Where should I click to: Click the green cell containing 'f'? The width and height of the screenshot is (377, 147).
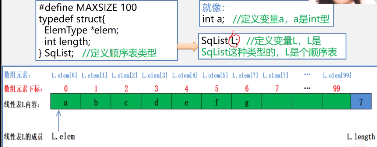point(216,101)
